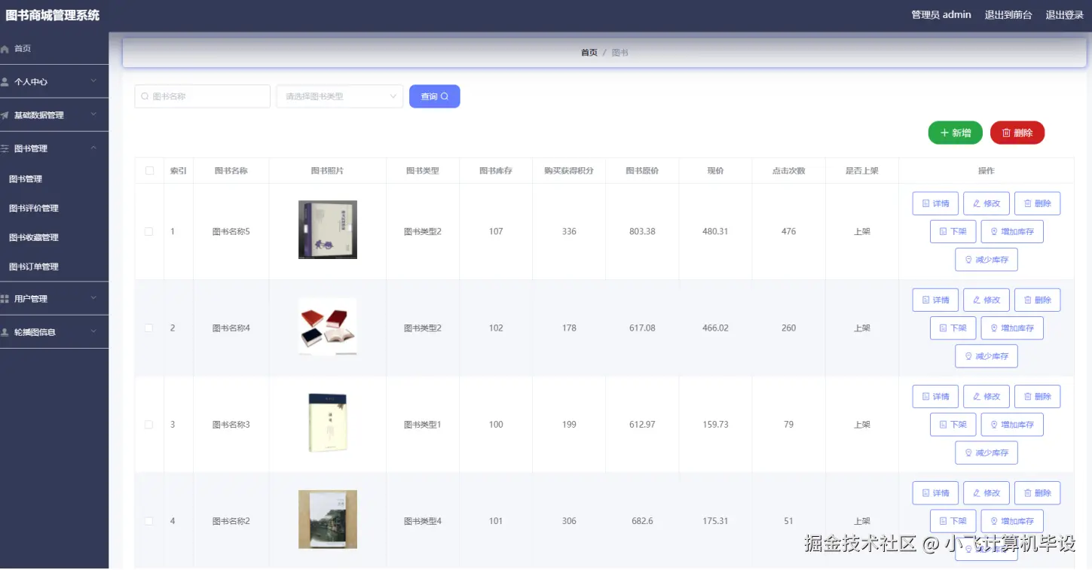Expand 轮播图信息 using its chevron

tap(93, 331)
